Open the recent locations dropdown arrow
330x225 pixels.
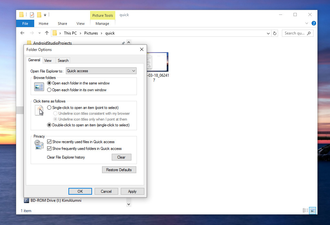tap(39, 33)
